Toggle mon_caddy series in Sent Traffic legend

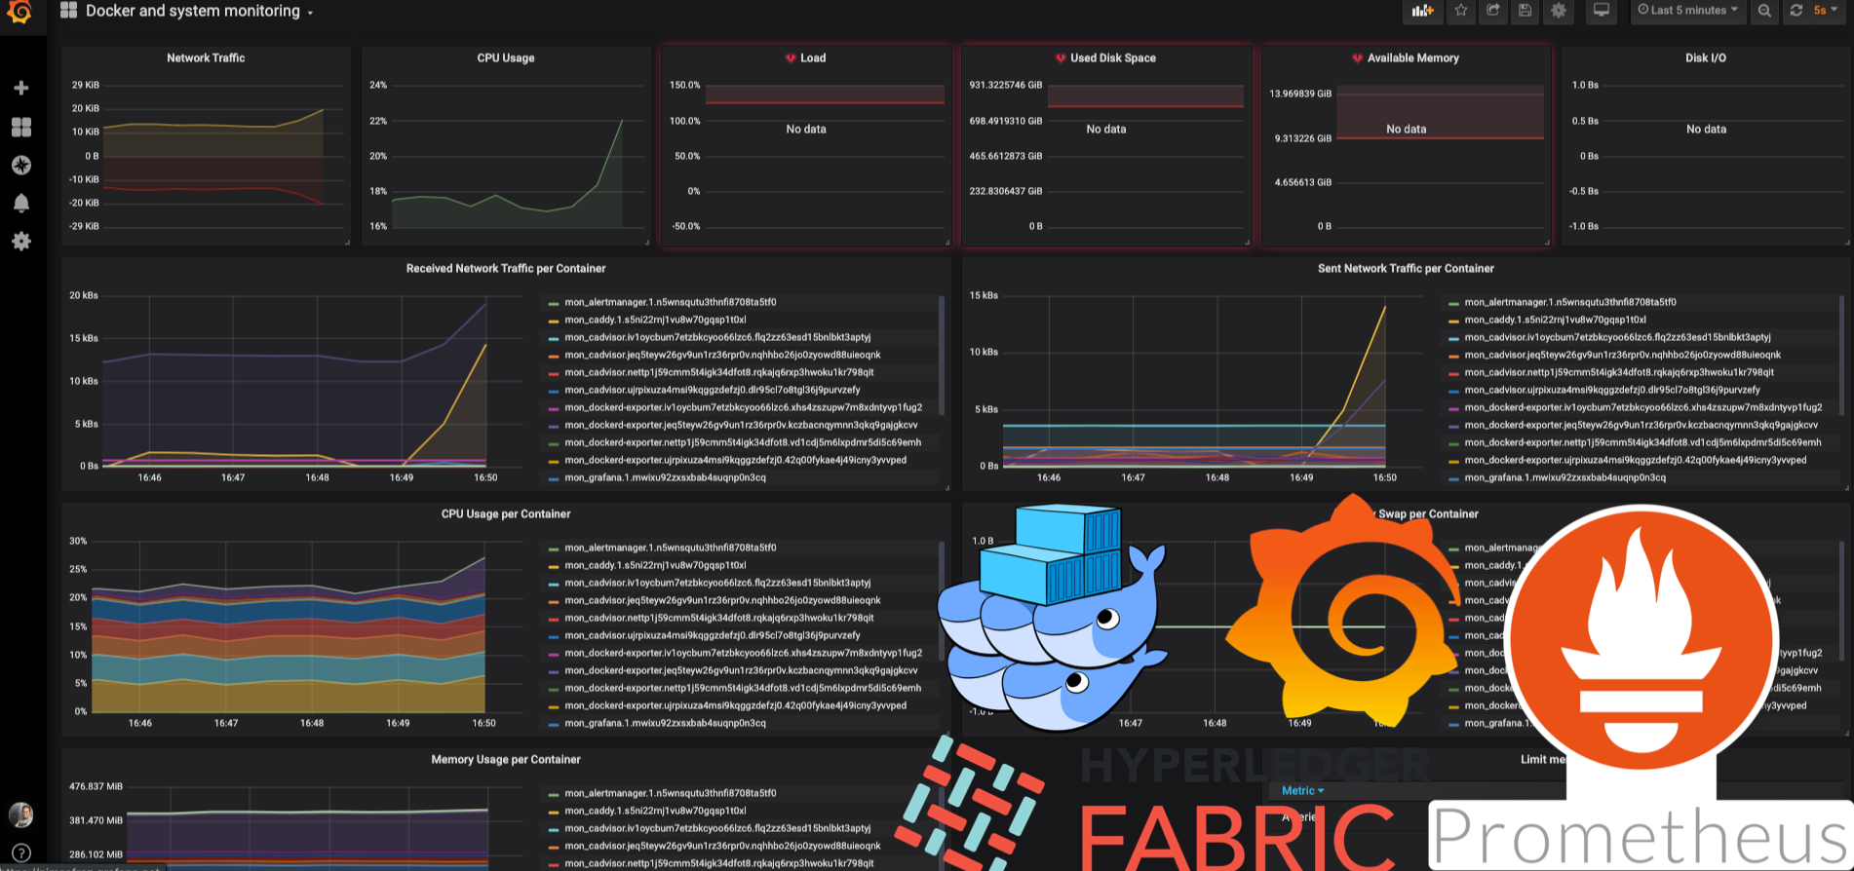pos(1555,321)
